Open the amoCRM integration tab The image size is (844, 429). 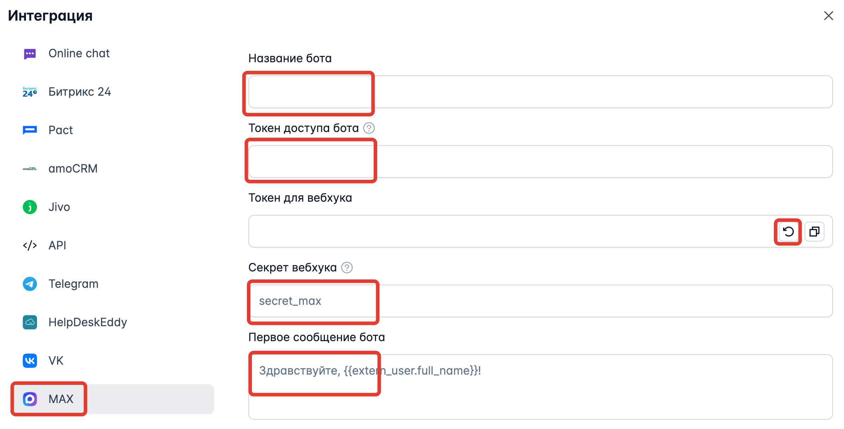(x=73, y=169)
